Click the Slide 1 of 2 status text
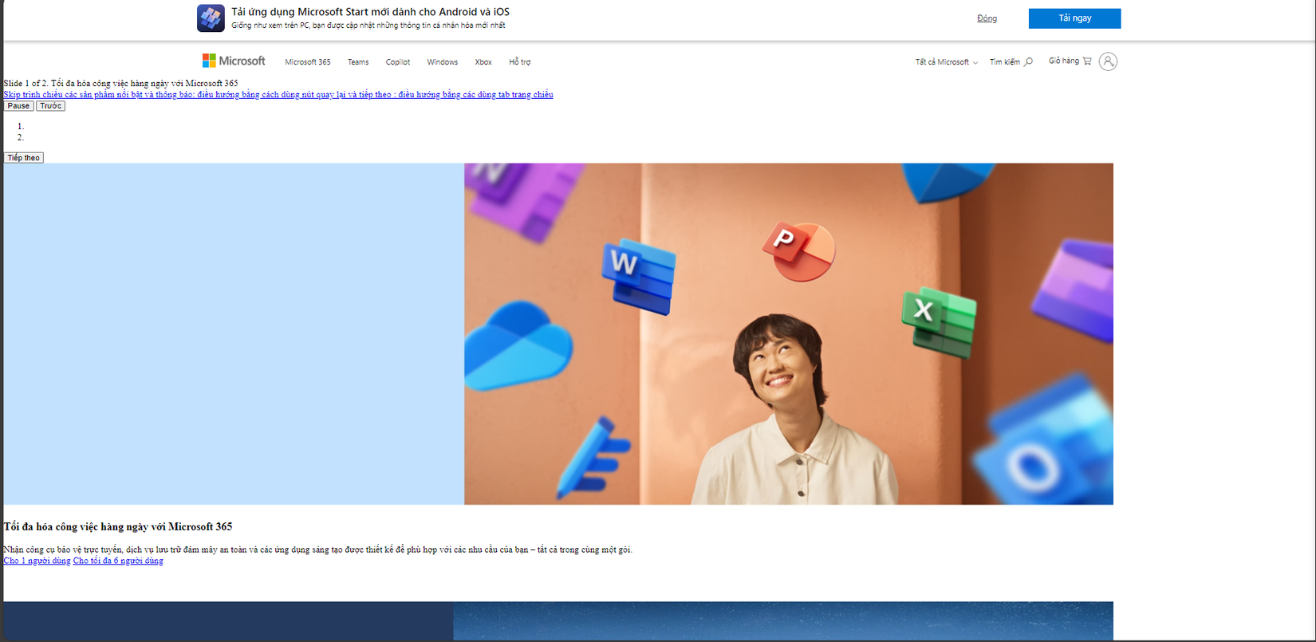The image size is (1316, 642). coord(121,83)
